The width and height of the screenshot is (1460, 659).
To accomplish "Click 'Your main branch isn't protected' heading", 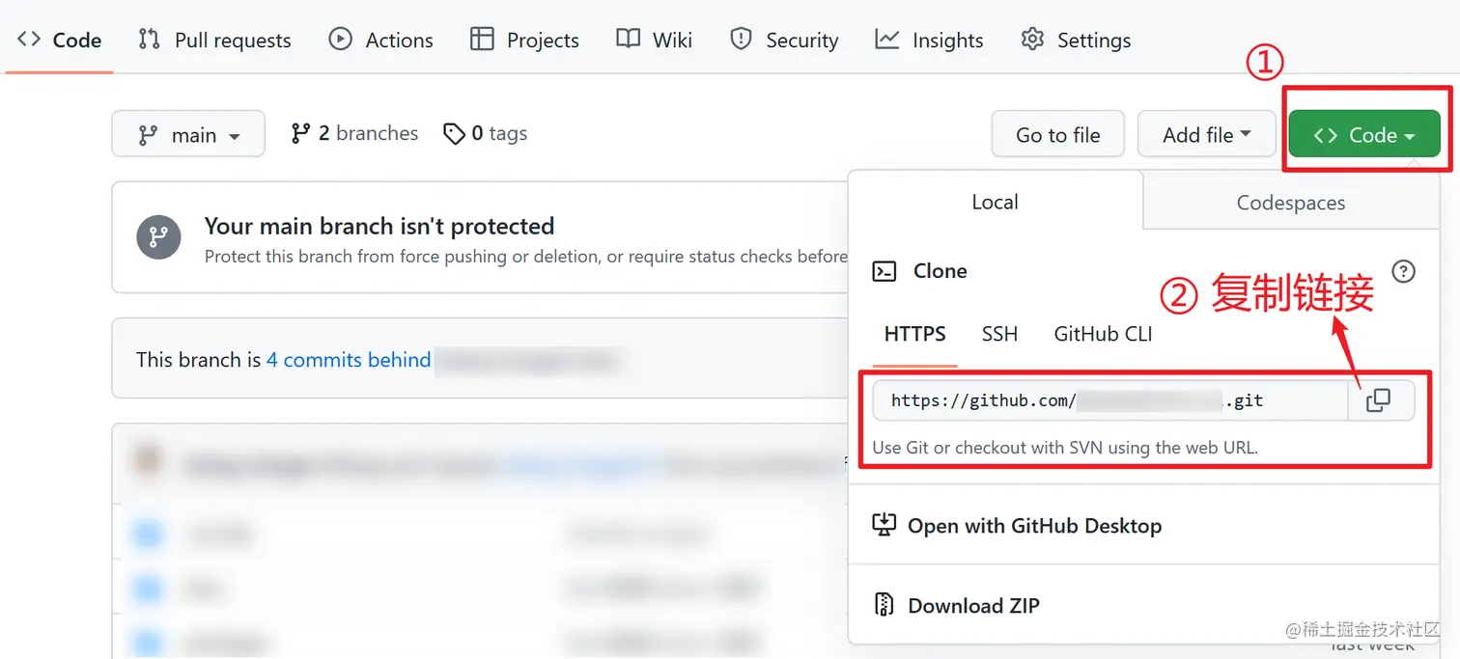I will click(x=379, y=226).
